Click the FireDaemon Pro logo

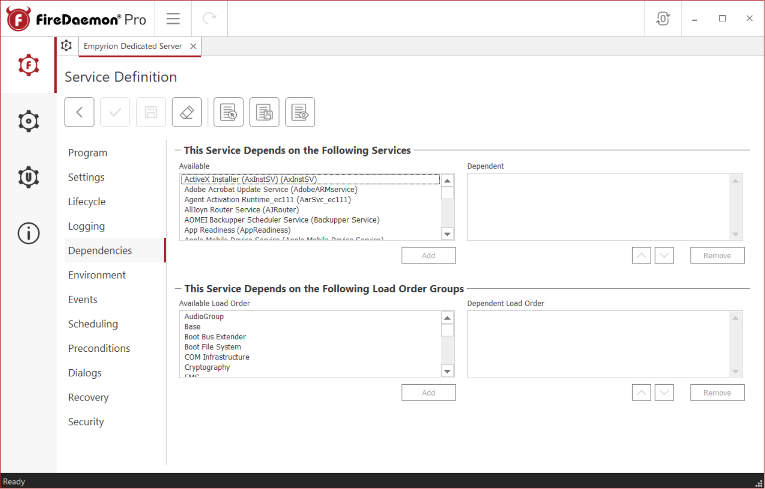(76, 19)
